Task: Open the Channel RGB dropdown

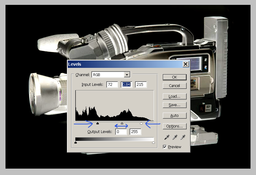Action: (x=111, y=75)
